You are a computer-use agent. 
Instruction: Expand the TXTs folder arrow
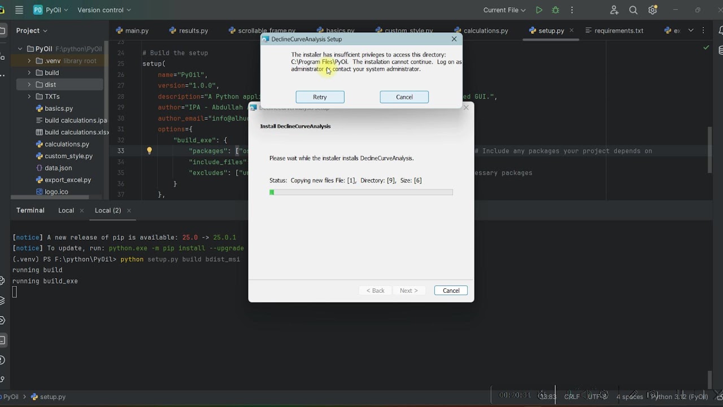point(29,96)
